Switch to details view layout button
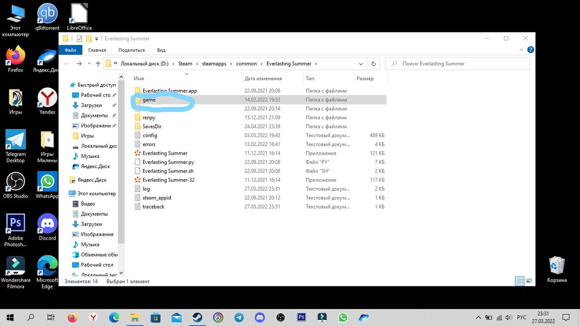This screenshot has width=580, height=326. tap(520, 281)
